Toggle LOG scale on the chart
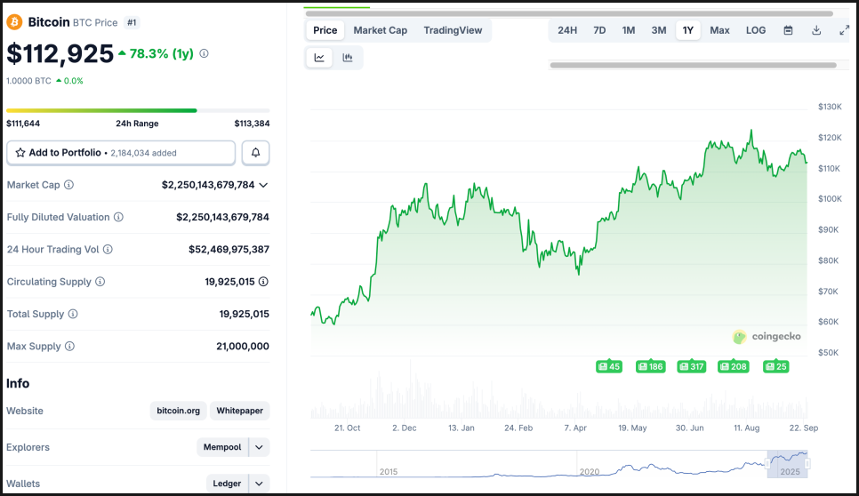The image size is (859, 496). tap(756, 30)
